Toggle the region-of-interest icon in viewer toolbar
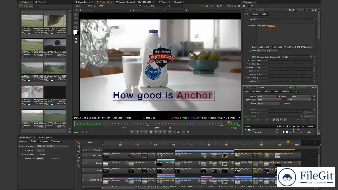Viewport: 338px width, 190px height. pos(206,6)
